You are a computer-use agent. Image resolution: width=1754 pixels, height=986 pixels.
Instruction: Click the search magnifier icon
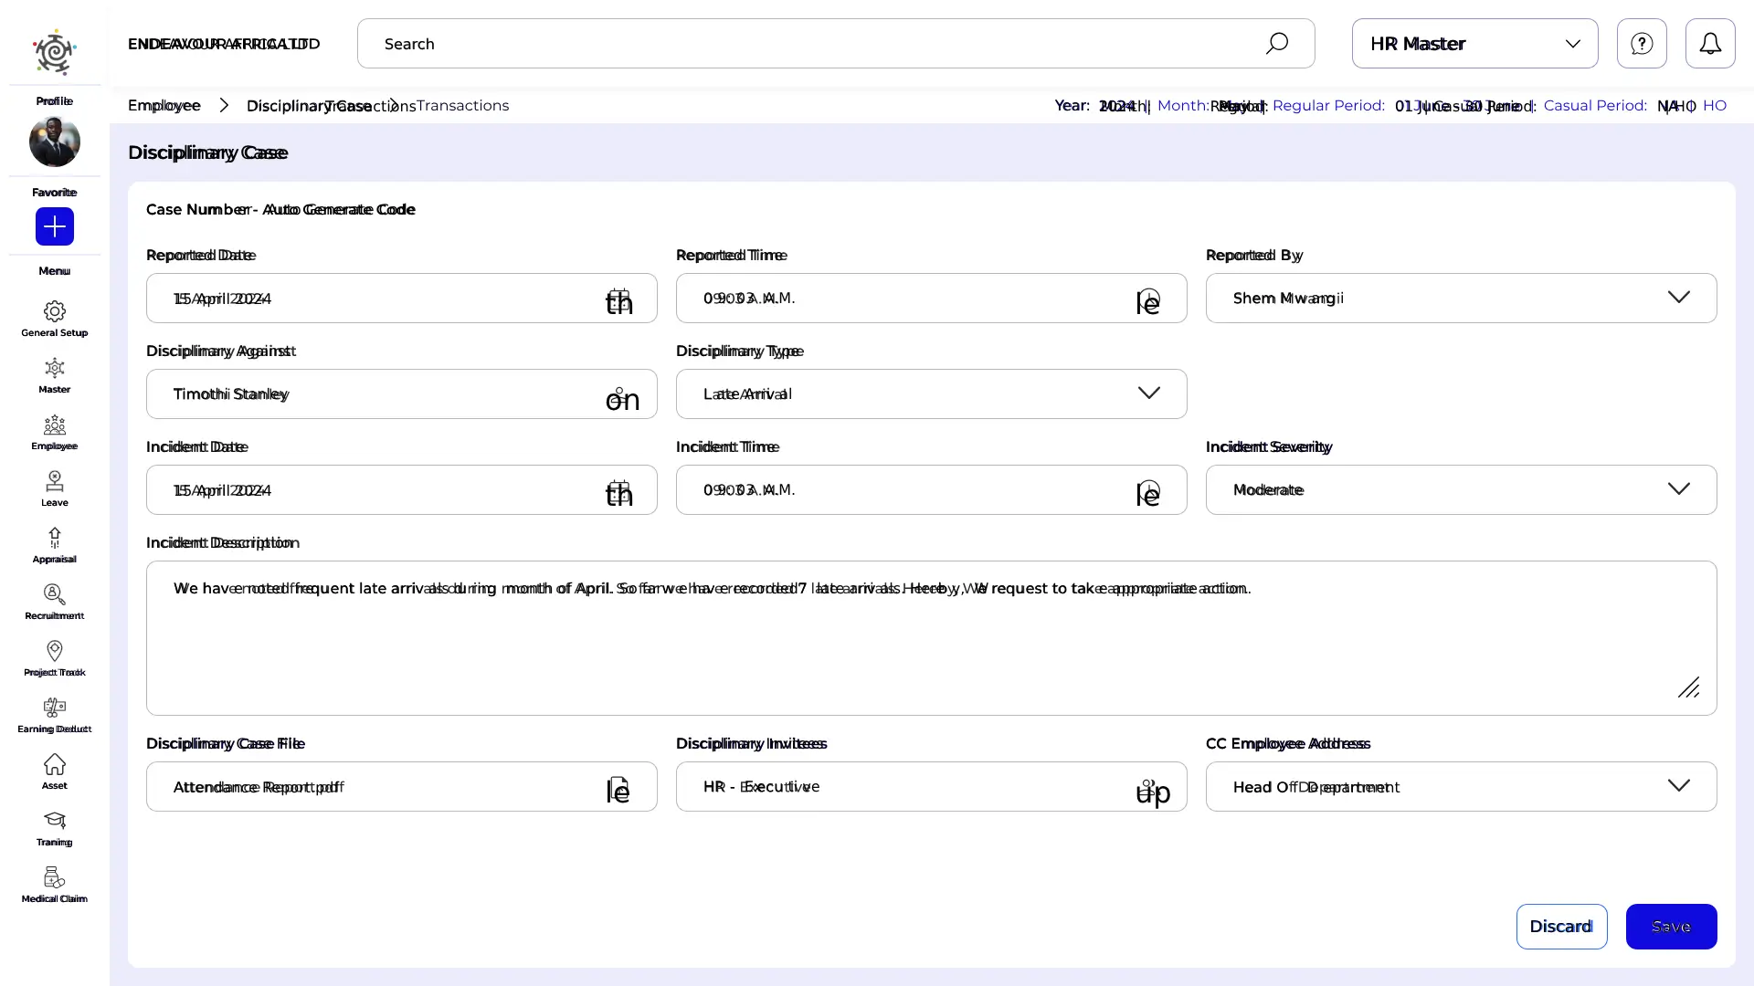pyautogui.click(x=1276, y=44)
